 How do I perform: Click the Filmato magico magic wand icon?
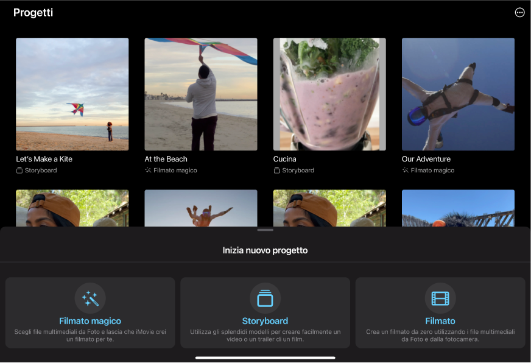tap(90, 298)
